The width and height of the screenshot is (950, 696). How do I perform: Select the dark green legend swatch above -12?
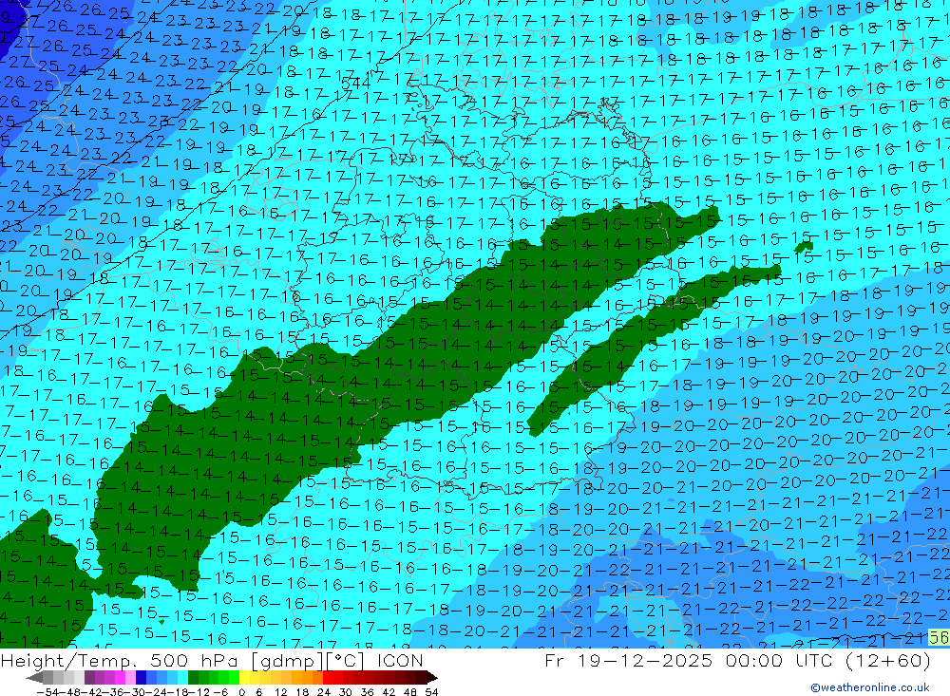point(193,677)
